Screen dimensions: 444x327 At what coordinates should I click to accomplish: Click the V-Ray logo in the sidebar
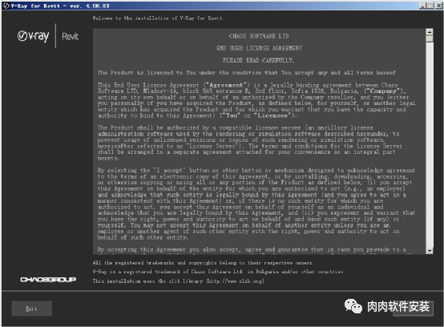(x=33, y=36)
